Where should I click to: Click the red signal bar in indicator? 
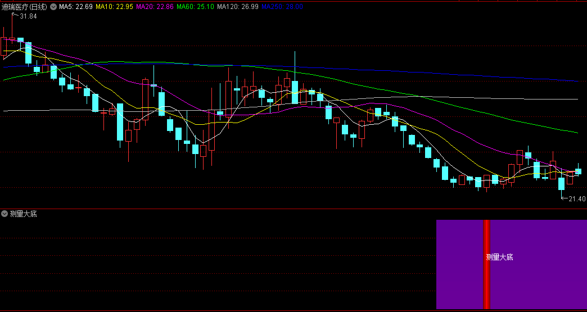(486, 264)
